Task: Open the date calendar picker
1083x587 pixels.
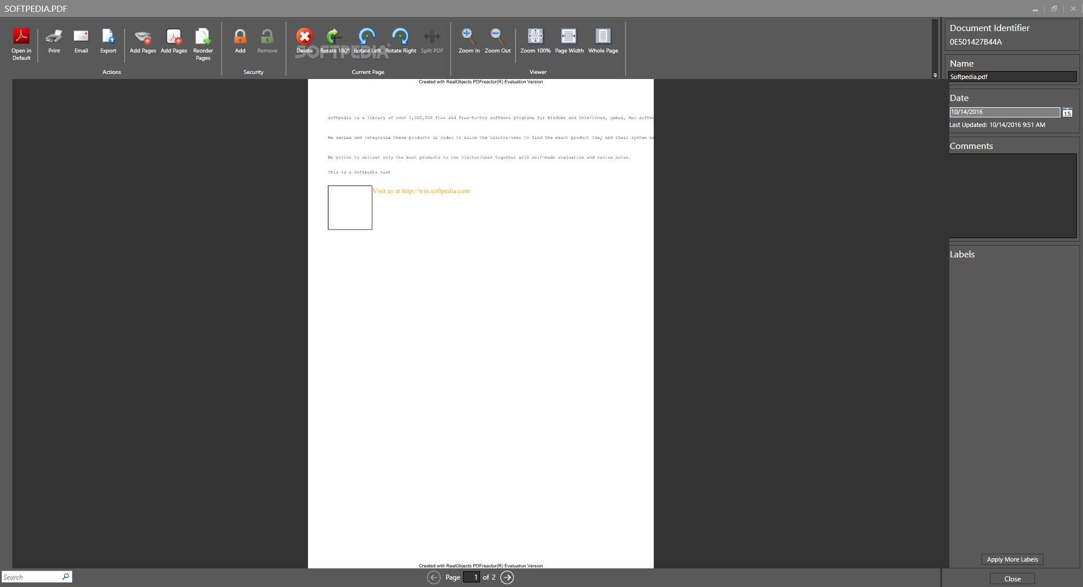Action: click(x=1067, y=112)
